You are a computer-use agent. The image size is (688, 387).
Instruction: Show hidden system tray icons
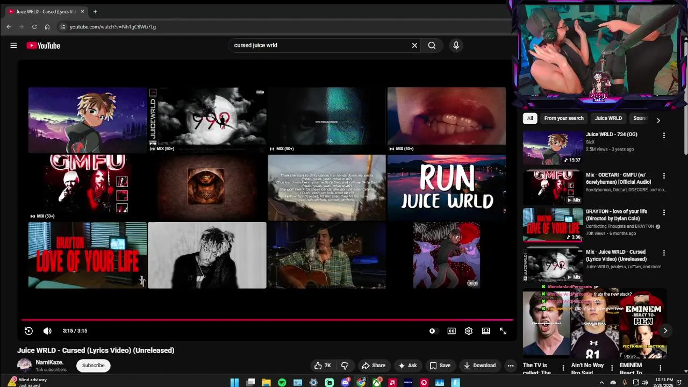tap(603, 383)
